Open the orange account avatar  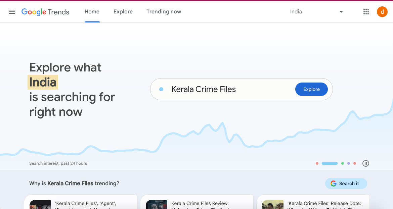pyautogui.click(x=382, y=12)
